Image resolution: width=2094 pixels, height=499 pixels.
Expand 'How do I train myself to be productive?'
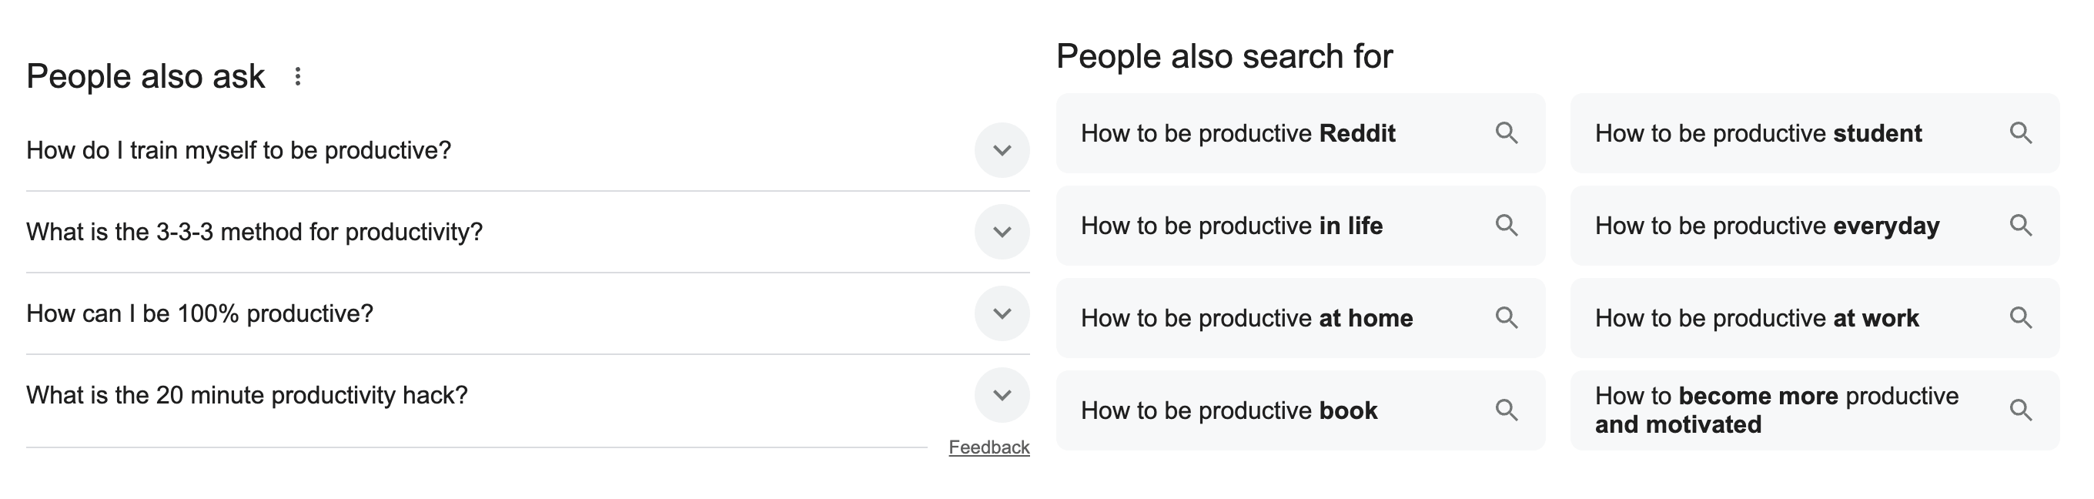(1002, 149)
